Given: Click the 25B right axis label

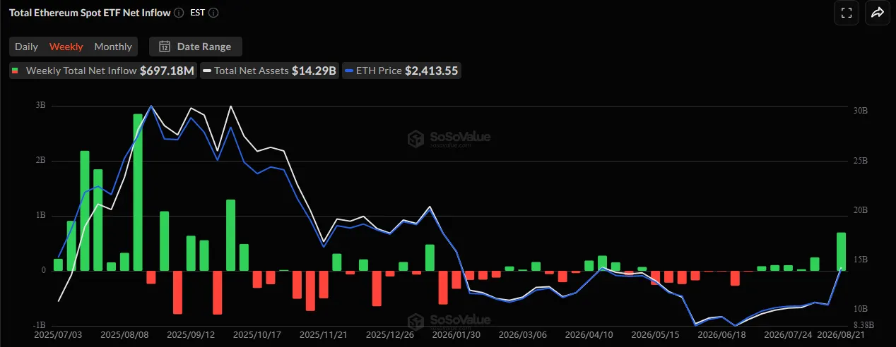Looking at the screenshot, I should pyautogui.click(x=860, y=161).
